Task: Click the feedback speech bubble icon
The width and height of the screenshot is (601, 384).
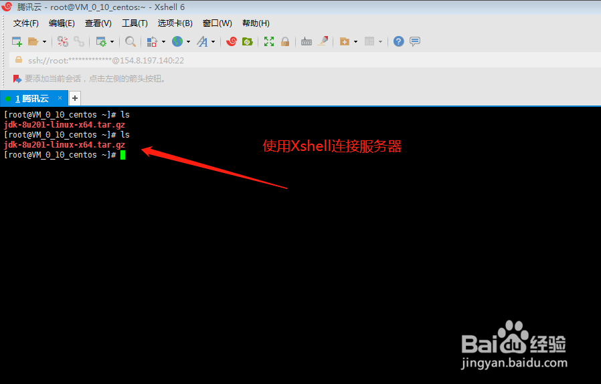Action: [415, 41]
